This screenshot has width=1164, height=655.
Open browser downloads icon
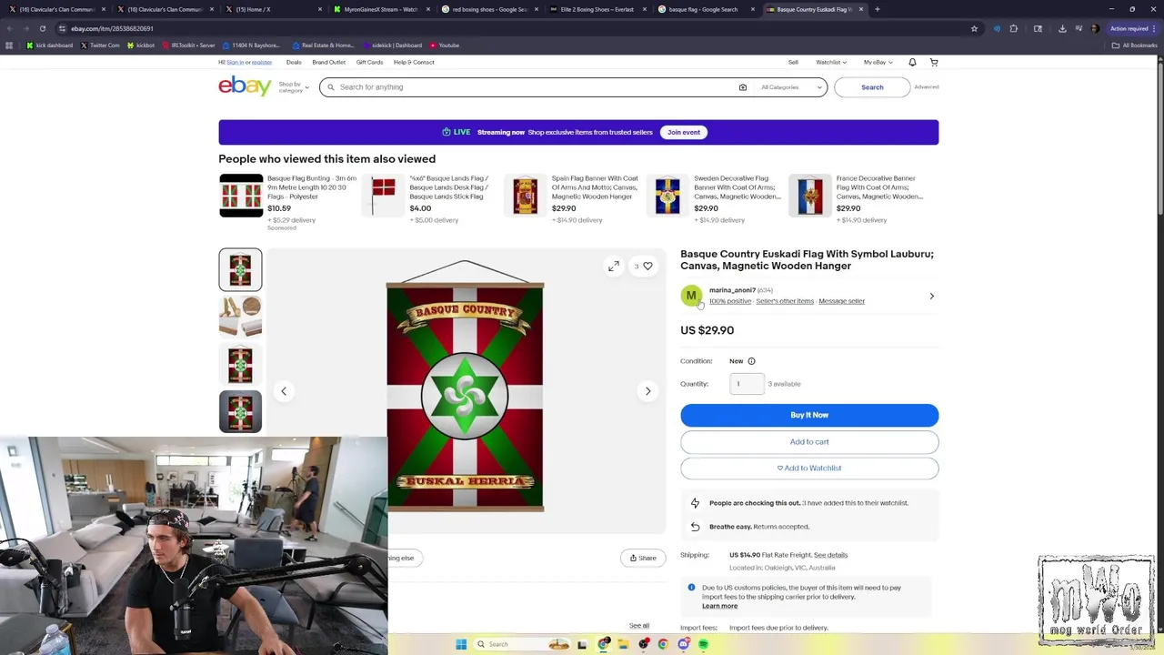pos(1062,28)
